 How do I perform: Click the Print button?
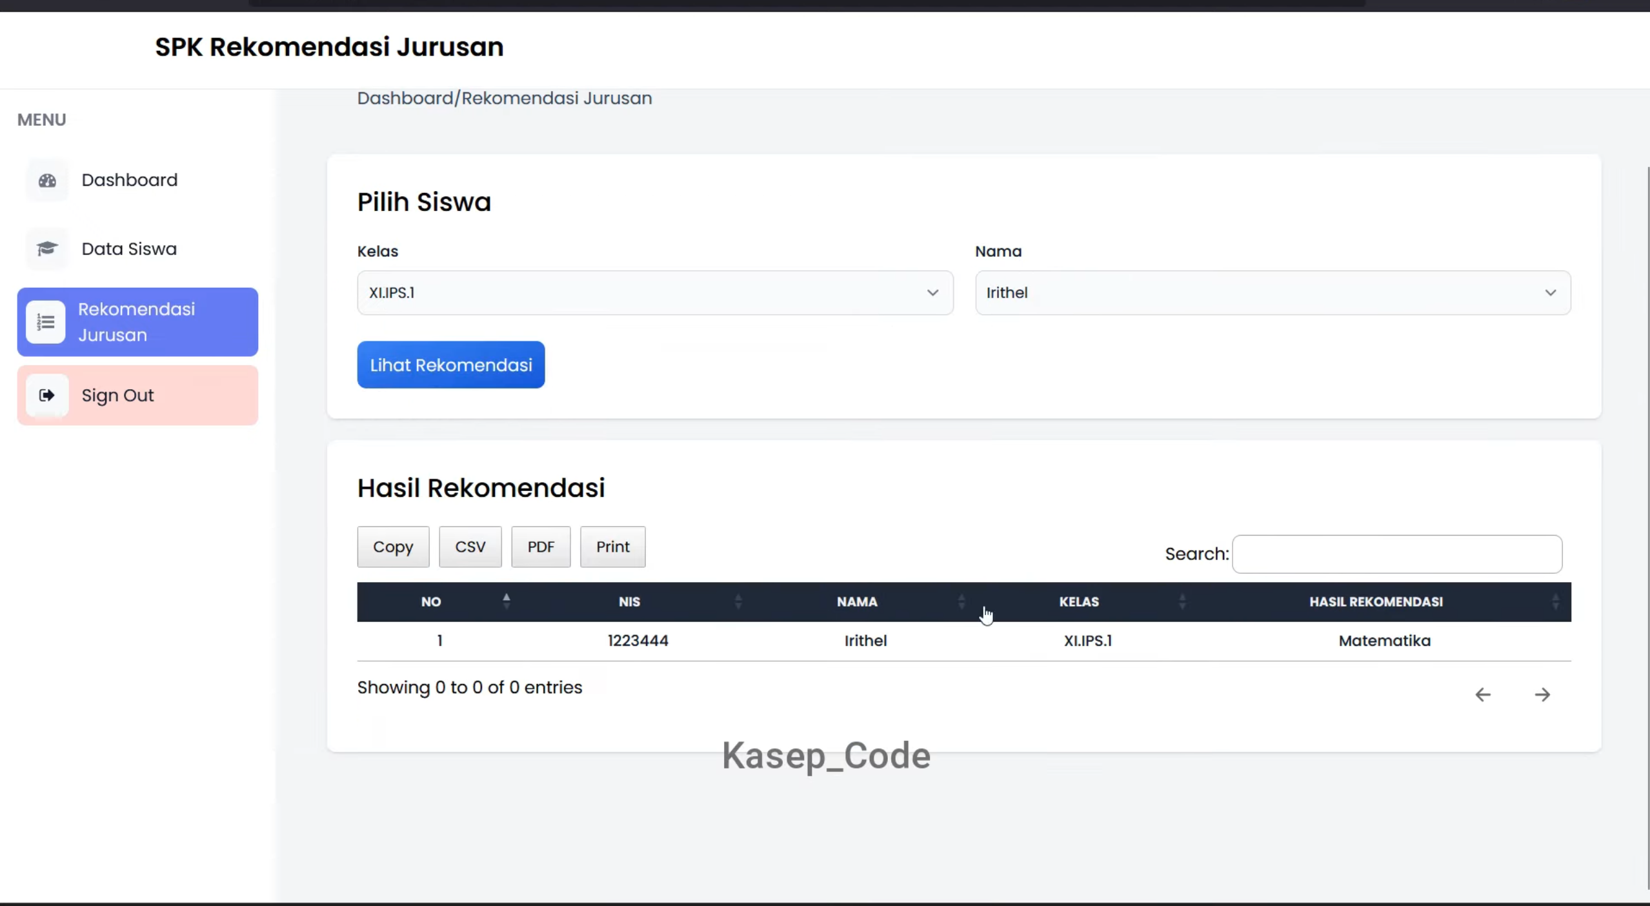(612, 547)
